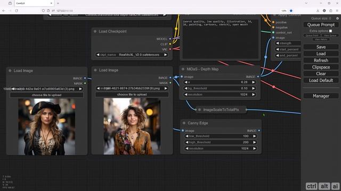Decrease MiDaS bg_threshold with left arrow
Viewport: 341px width, 191px height.
186,89
